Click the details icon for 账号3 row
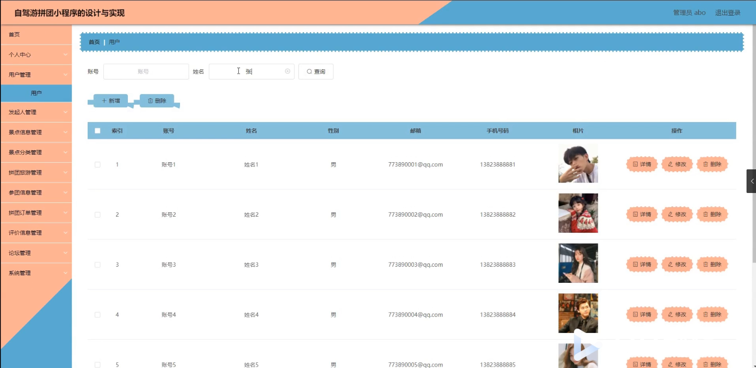The image size is (756, 368). tap(635, 265)
